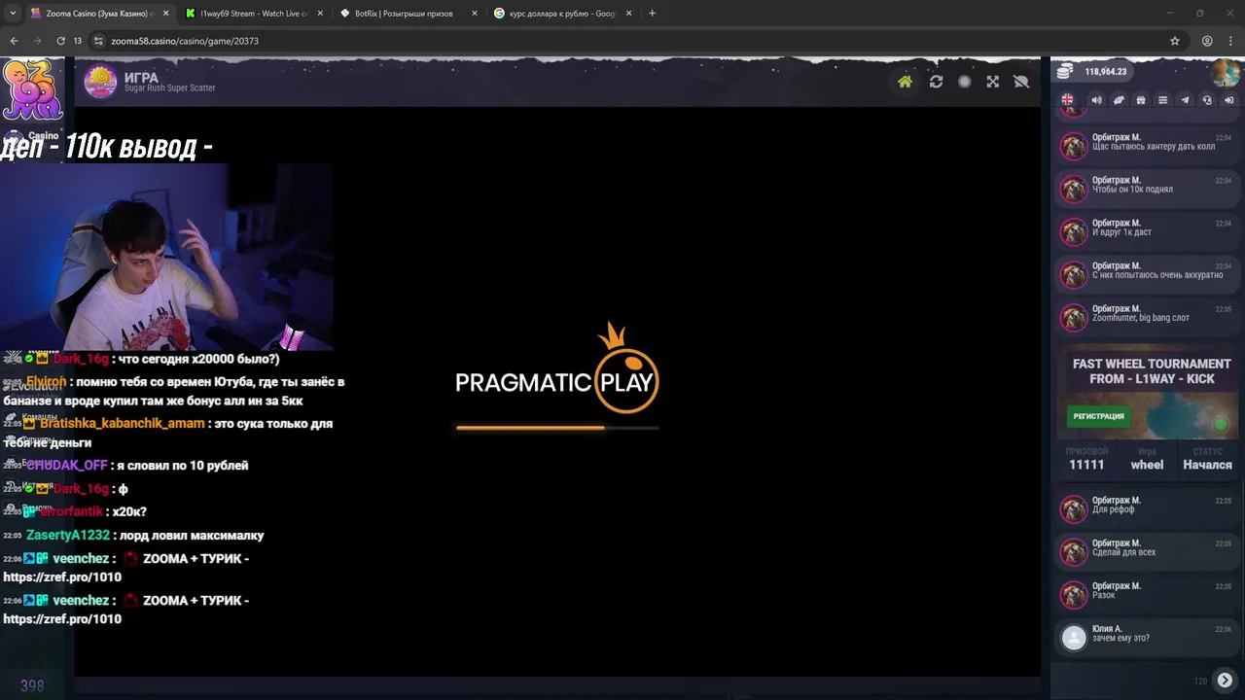Image resolution: width=1245 pixels, height=700 pixels.
Task: Go back with the browser back arrow
Action: tap(14, 41)
